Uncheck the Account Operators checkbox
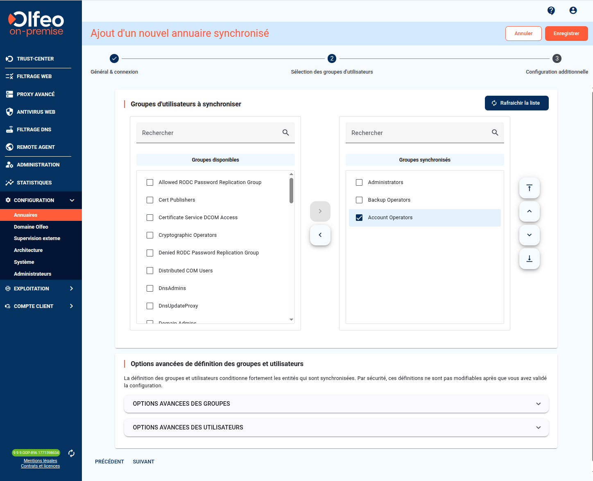Screen dimensions: 593x481 coord(359,218)
